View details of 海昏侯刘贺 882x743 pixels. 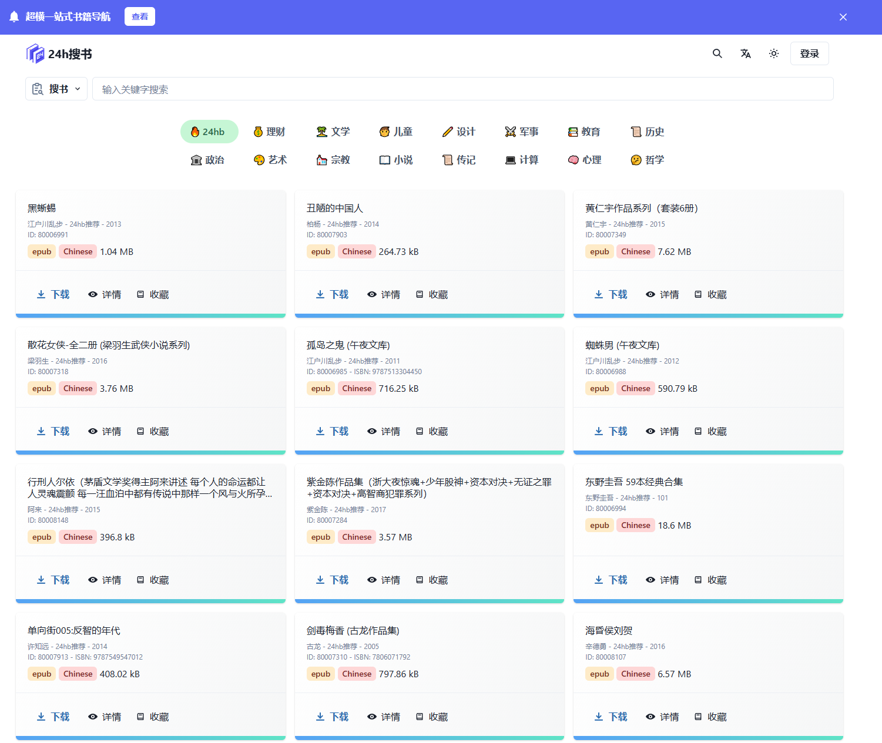click(663, 717)
